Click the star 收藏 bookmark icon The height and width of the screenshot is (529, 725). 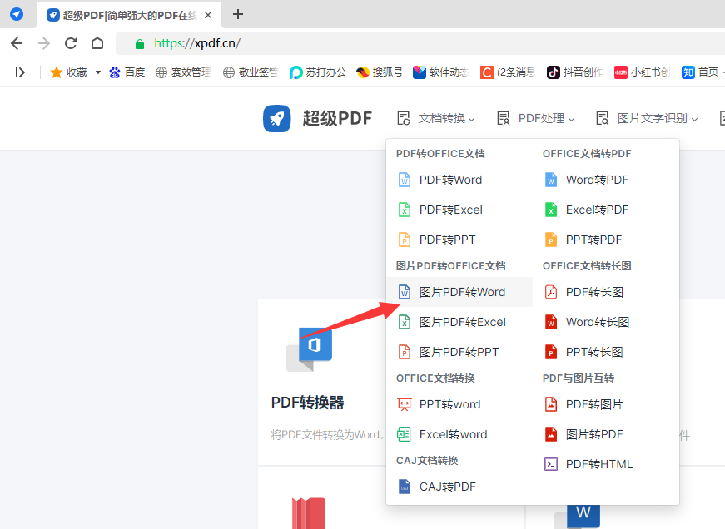57,72
